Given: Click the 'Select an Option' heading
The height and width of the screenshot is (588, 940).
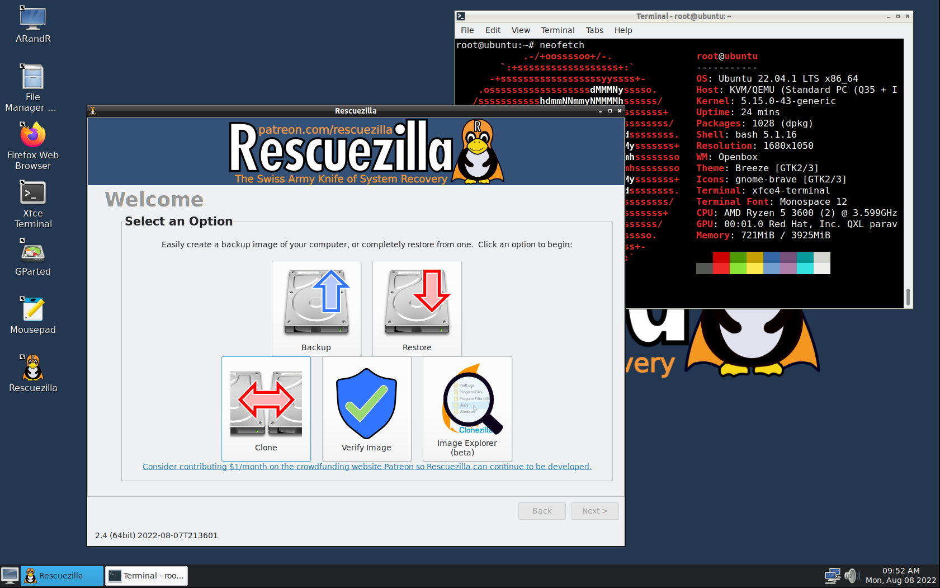Looking at the screenshot, I should click(x=179, y=222).
